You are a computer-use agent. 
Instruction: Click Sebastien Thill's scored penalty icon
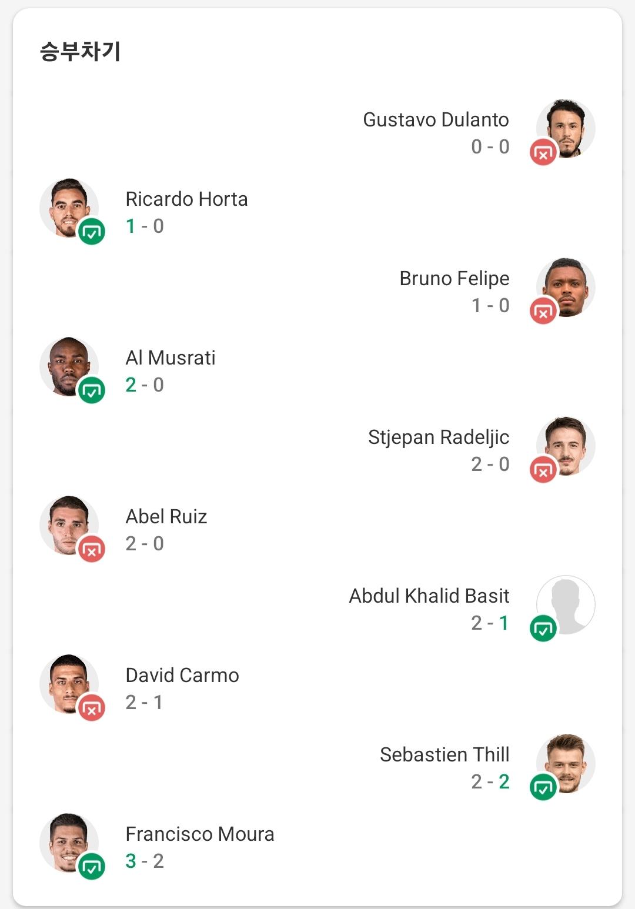pyautogui.click(x=543, y=787)
